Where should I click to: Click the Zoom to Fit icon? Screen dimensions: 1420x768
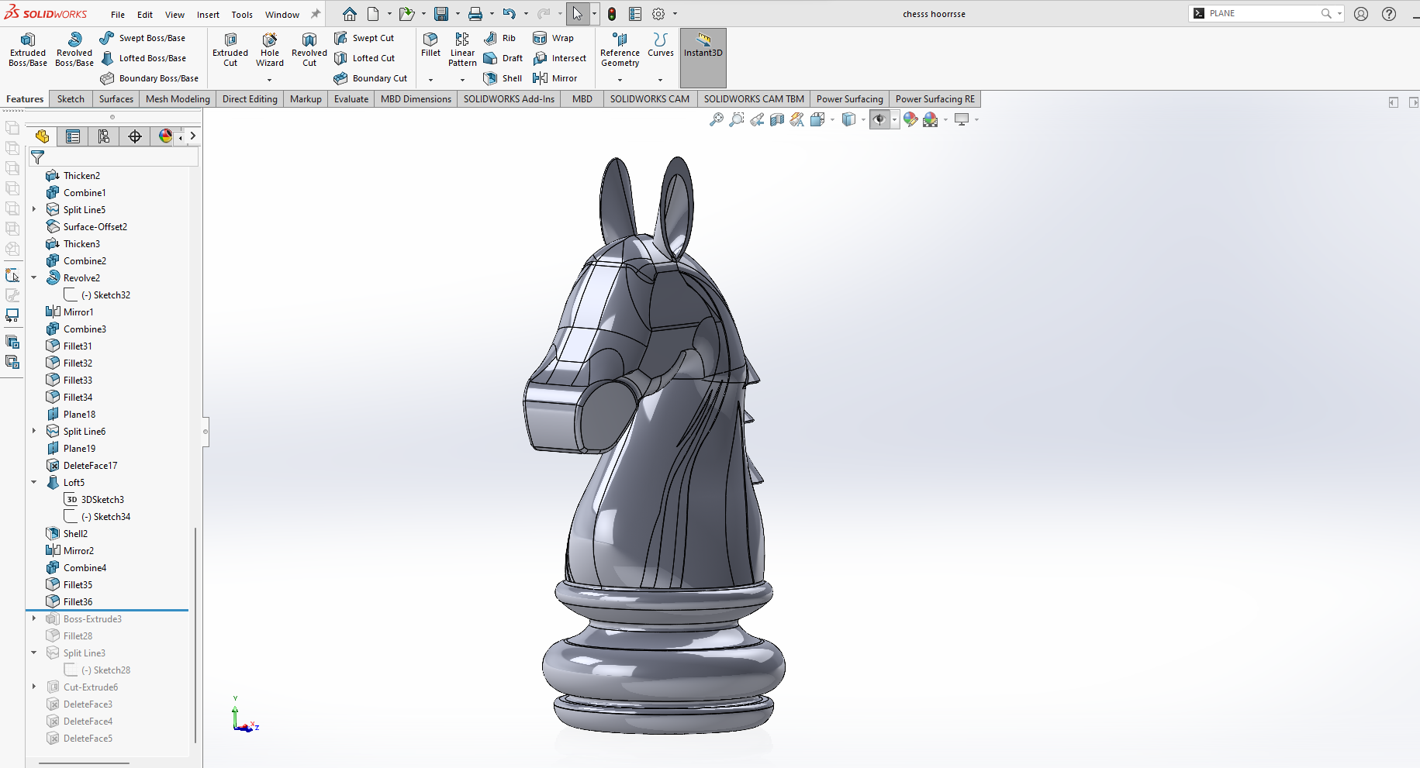(717, 119)
